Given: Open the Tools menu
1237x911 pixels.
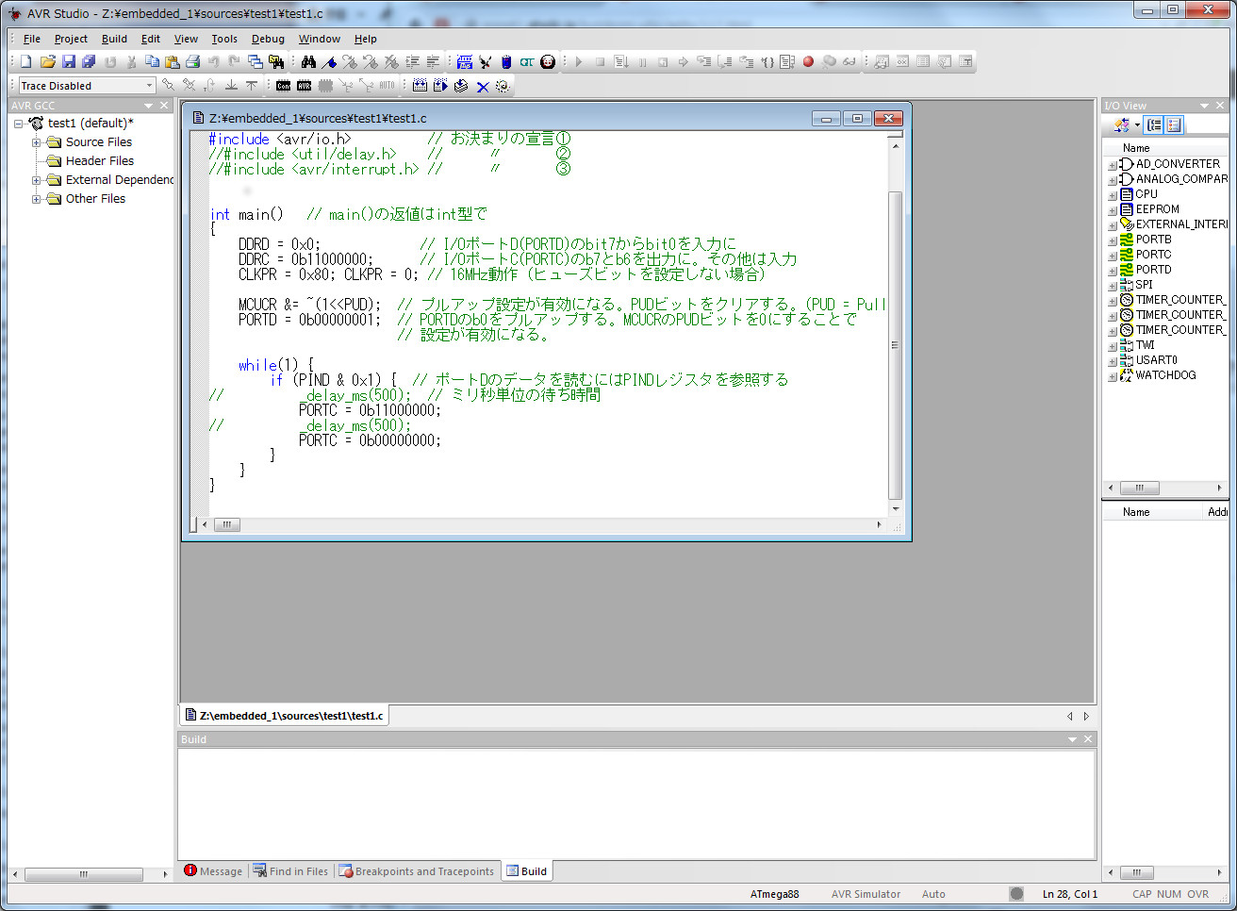Looking at the screenshot, I should tap(224, 39).
